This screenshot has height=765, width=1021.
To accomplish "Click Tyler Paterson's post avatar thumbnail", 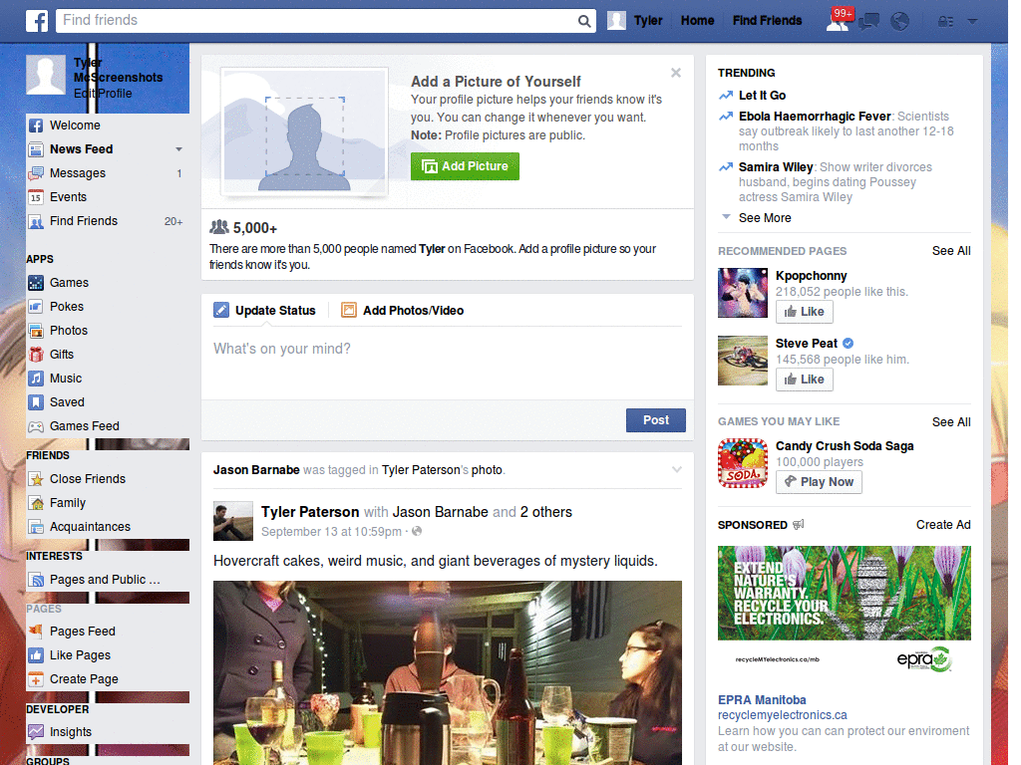I will pyautogui.click(x=233, y=521).
